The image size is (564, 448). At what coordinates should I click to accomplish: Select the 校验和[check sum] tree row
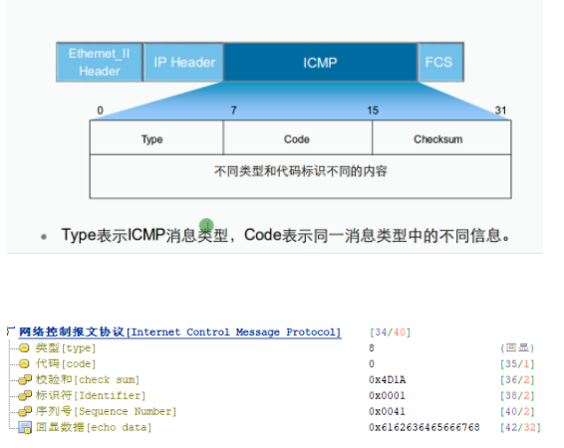click(88, 379)
